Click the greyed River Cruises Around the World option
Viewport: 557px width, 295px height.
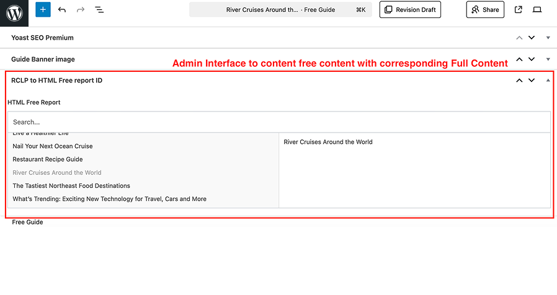(57, 172)
